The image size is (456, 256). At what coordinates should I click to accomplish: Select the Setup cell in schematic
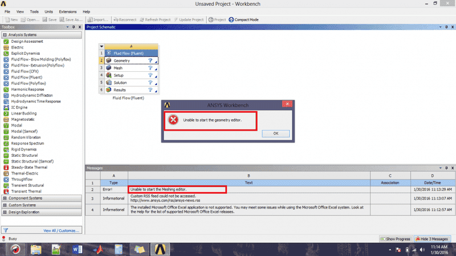[131, 75]
